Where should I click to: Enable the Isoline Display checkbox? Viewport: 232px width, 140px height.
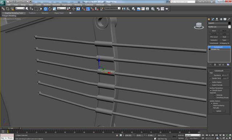[x=211, y=82]
